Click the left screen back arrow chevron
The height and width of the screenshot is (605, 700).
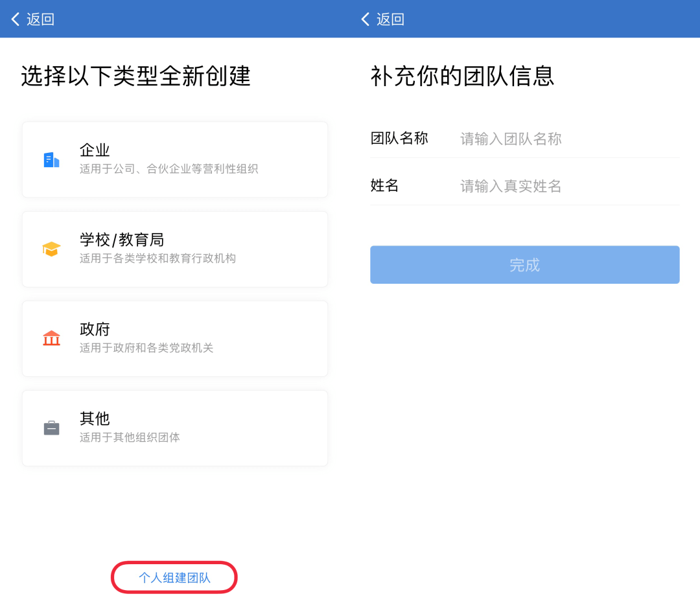[x=15, y=19]
